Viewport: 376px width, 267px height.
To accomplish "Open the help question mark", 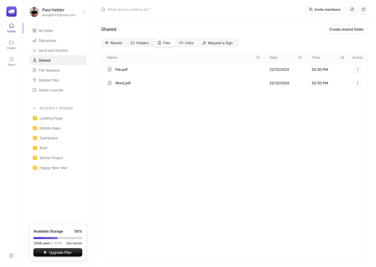I will pyautogui.click(x=363, y=9).
